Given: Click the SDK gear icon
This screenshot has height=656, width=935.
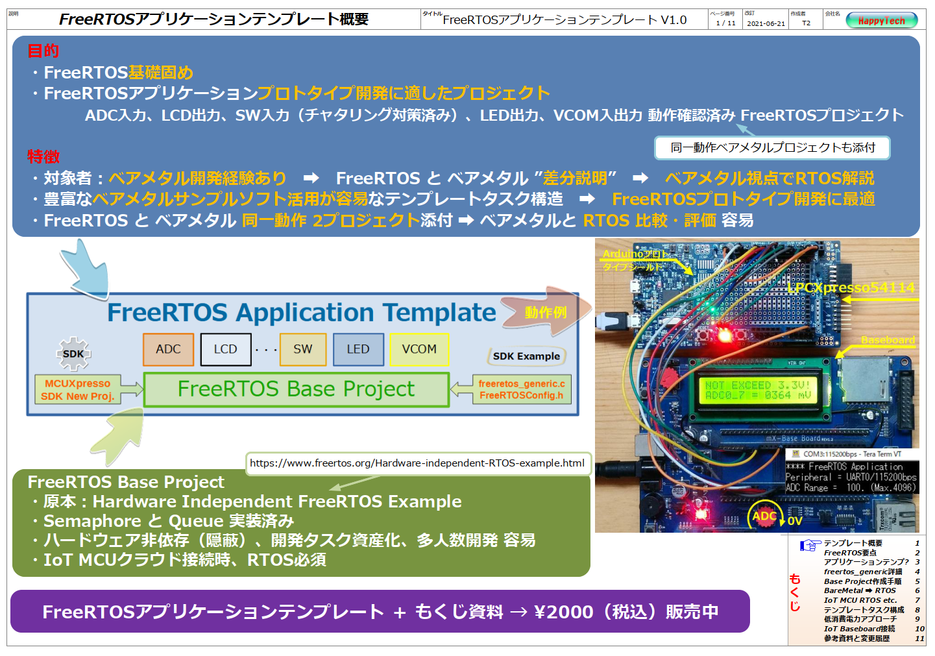Looking at the screenshot, I should coord(73,354).
